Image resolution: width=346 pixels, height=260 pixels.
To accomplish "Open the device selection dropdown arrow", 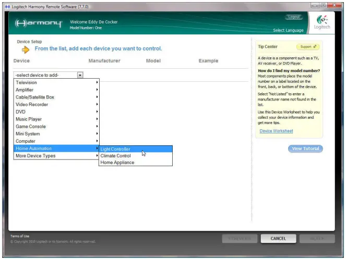I will tap(80, 75).
